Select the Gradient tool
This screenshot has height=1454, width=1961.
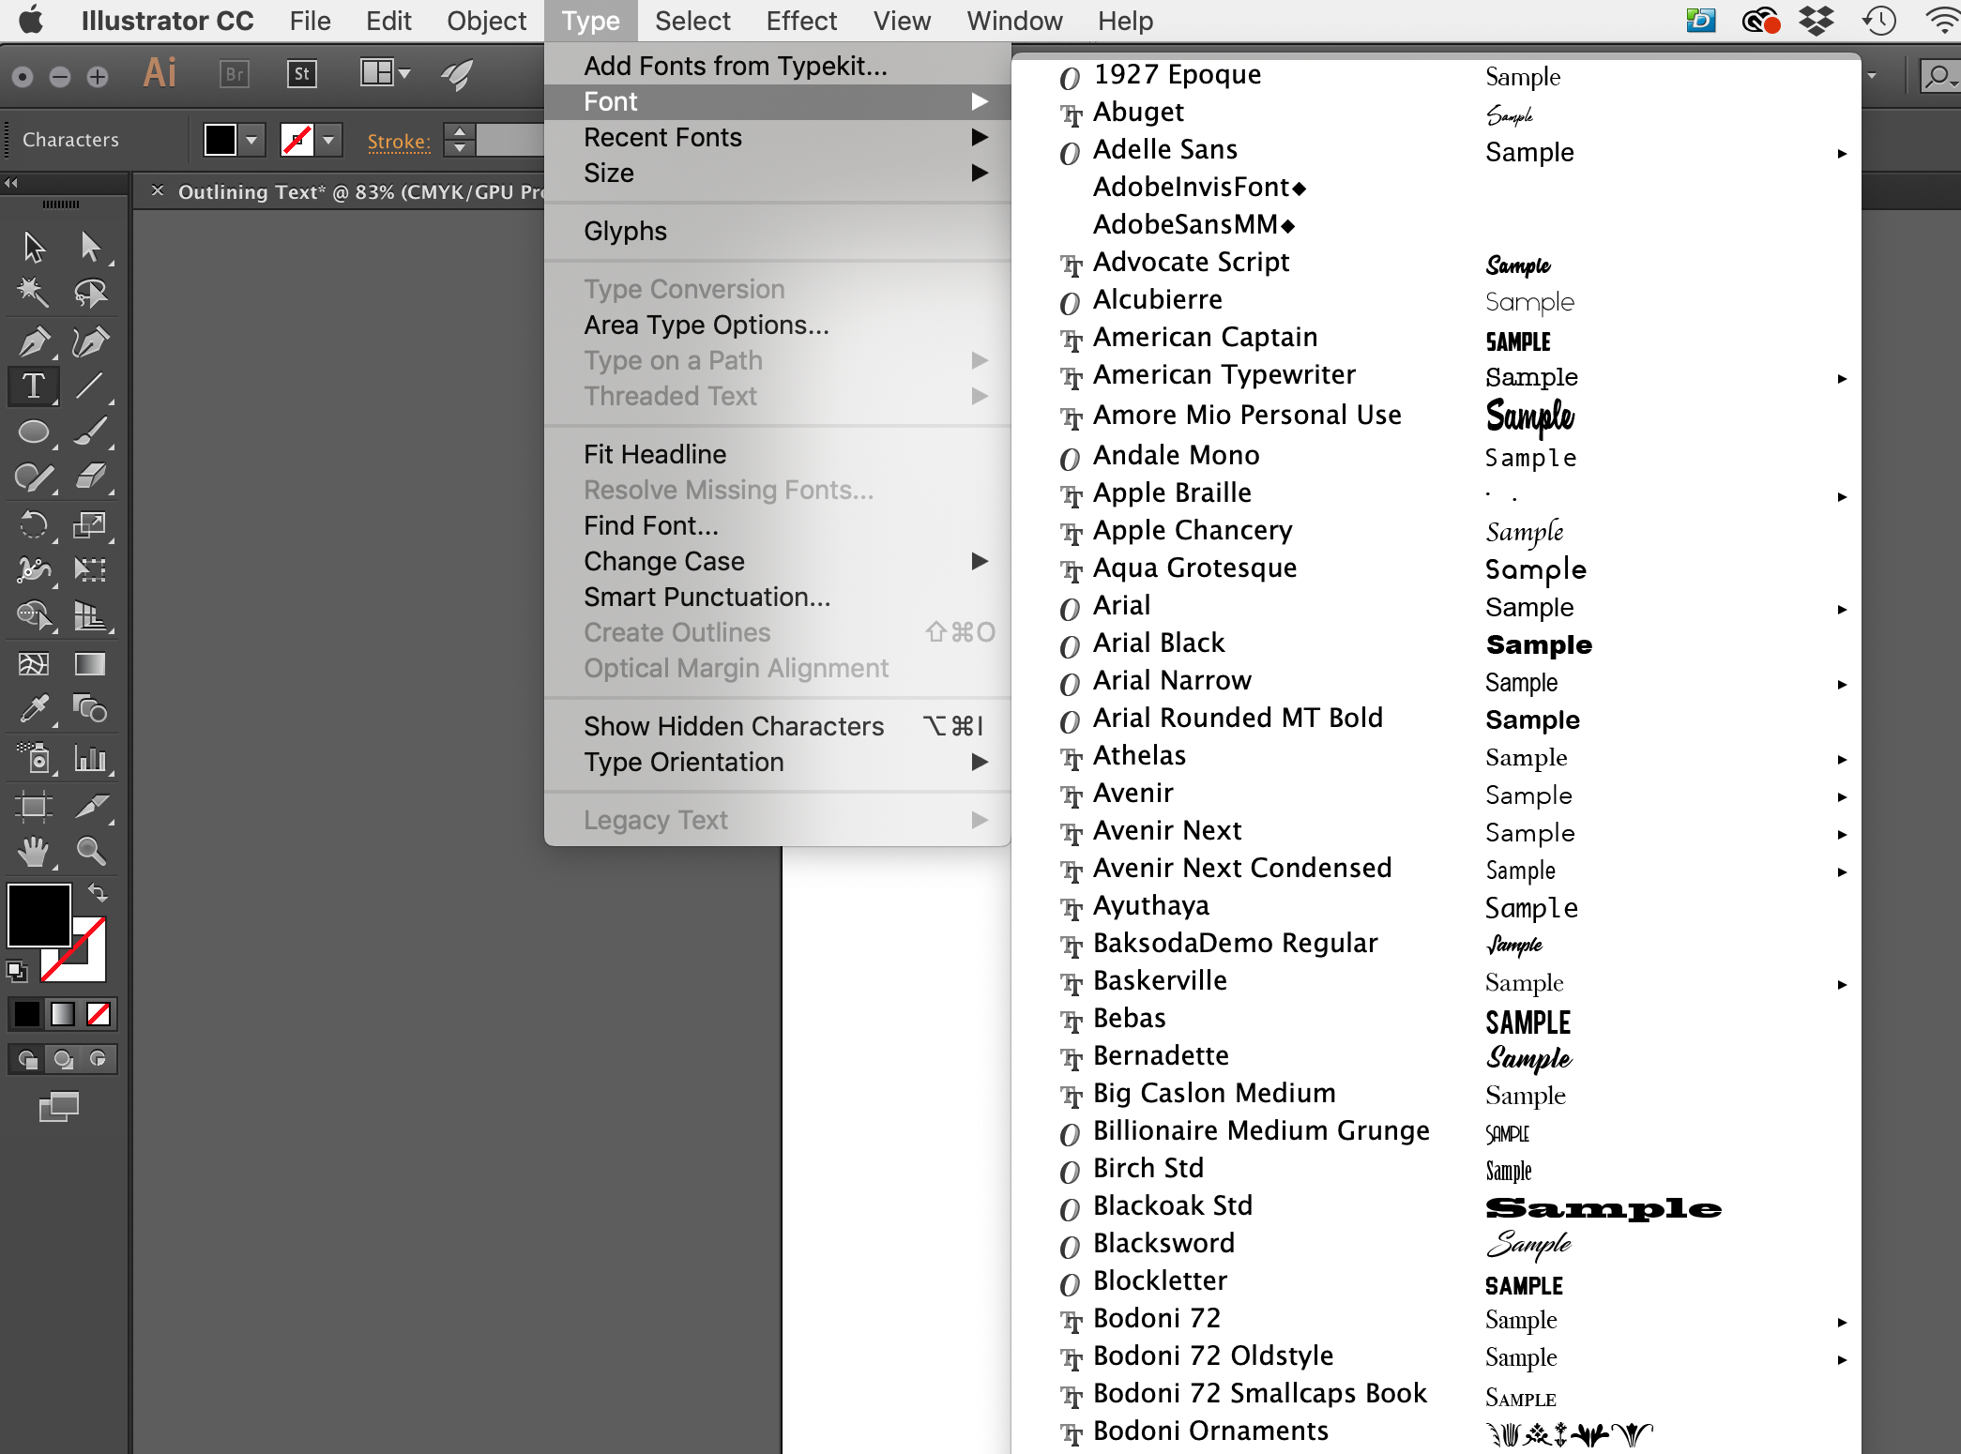tap(90, 664)
